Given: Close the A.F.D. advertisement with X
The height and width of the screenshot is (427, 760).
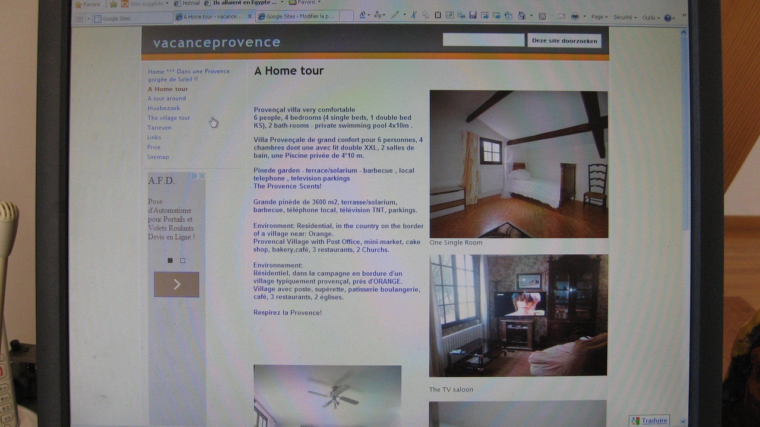Looking at the screenshot, I should (x=201, y=176).
